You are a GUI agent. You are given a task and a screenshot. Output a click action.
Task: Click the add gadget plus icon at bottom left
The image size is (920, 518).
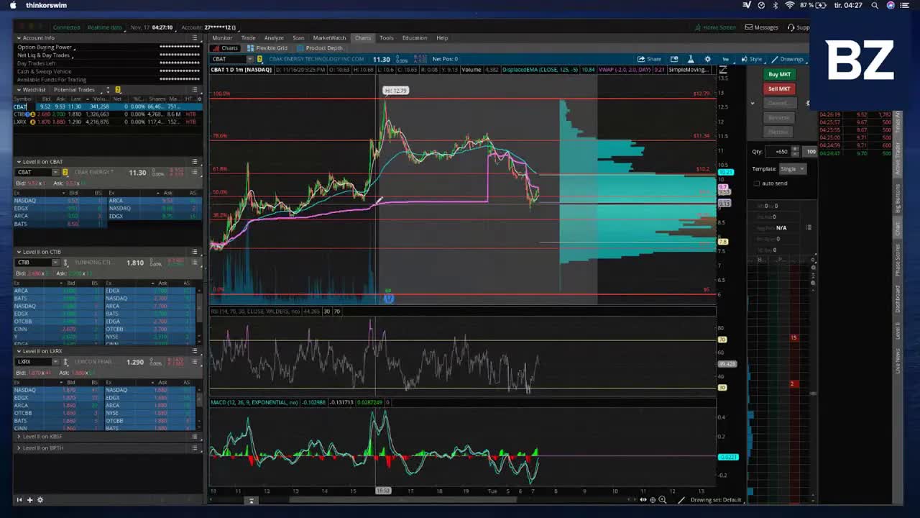coord(29,499)
